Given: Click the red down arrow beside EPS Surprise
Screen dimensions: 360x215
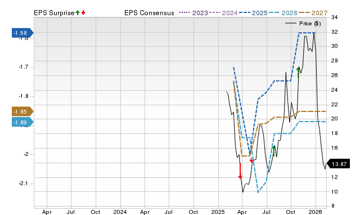Looking at the screenshot, I should tap(83, 12).
